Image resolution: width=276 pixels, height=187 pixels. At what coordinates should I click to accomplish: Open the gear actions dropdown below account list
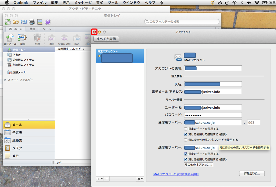pyautogui.click(x=140, y=179)
